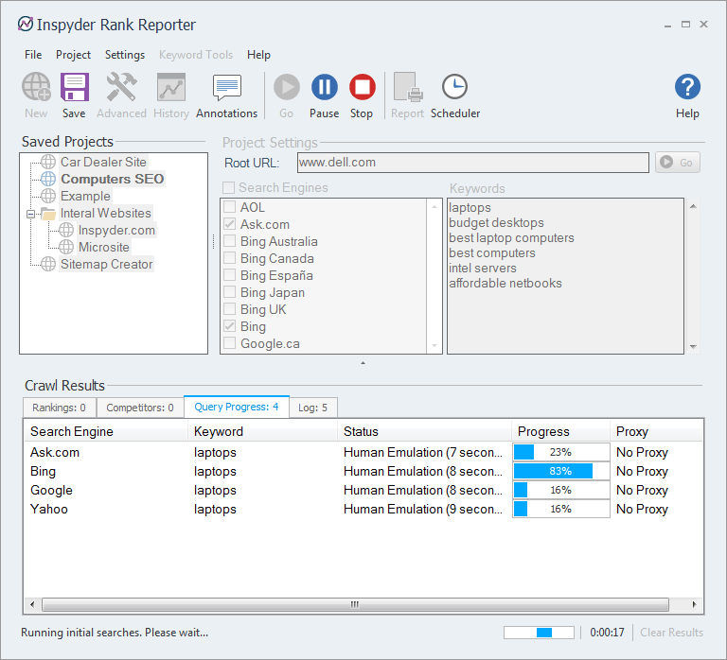Uncheck the Ask.com search engine
727x660 pixels.
229,224
